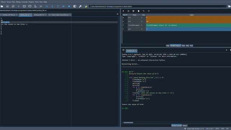
Task: Open console tab browser icon
Action: coord(123,50)
